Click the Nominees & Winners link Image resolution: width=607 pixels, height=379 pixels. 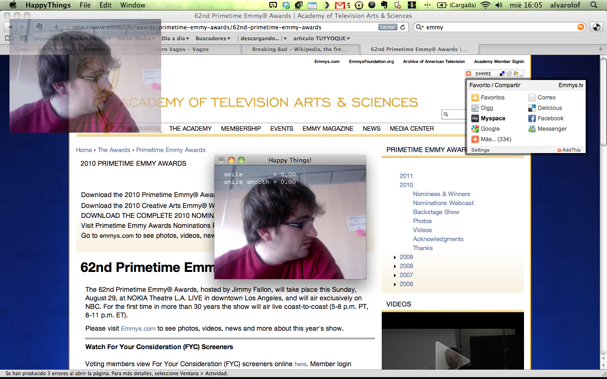point(441,194)
